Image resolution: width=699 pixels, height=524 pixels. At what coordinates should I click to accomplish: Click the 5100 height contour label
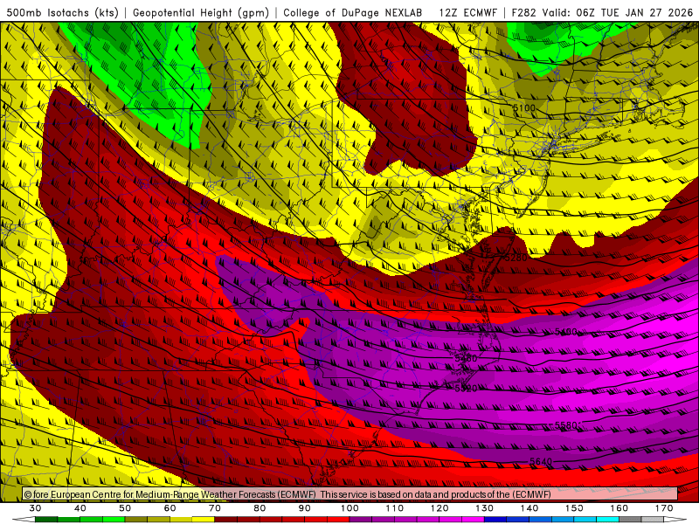coord(523,107)
